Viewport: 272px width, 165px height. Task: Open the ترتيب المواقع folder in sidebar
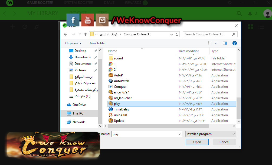pos(81,76)
